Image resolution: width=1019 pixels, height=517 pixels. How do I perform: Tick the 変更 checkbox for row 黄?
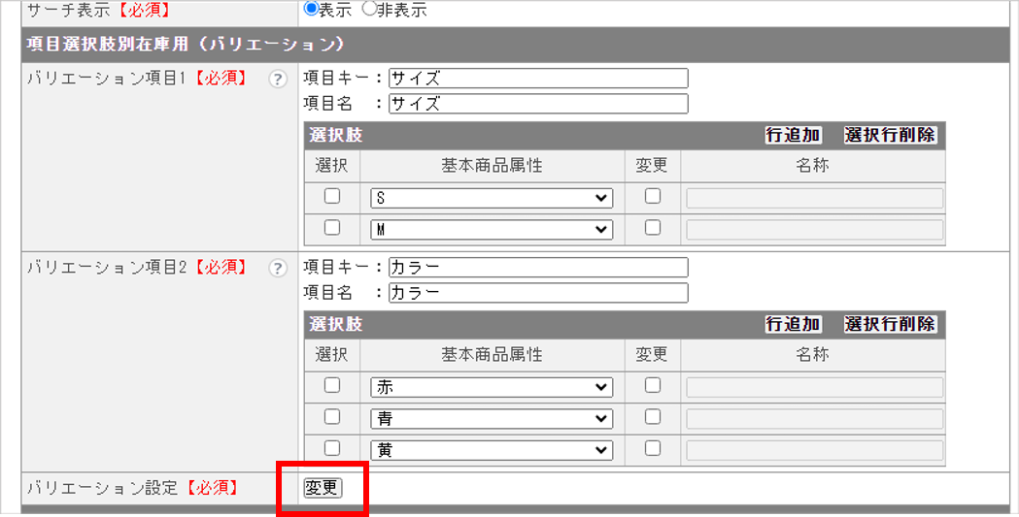pyautogui.click(x=653, y=448)
